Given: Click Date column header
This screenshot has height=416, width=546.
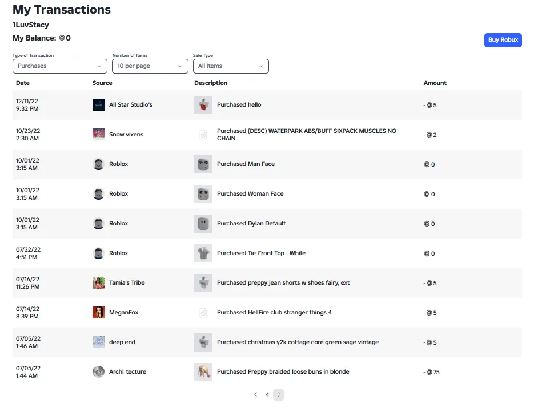Looking at the screenshot, I should tap(23, 83).
